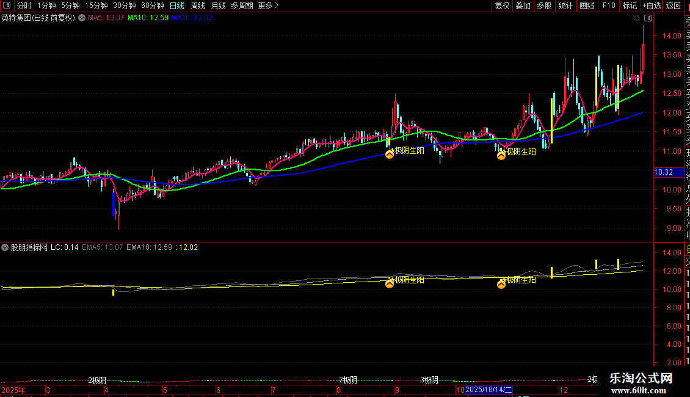Switch to 月线 monthly chart

[x=218, y=5]
